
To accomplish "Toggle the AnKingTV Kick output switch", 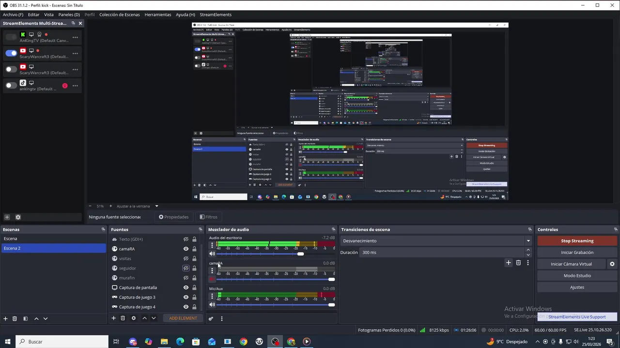I will click(x=11, y=37).
